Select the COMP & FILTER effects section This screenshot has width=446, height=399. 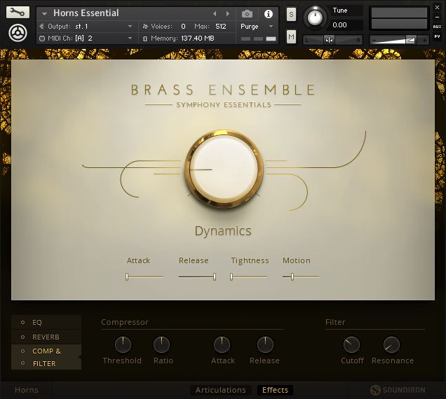click(x=46, y=357)
